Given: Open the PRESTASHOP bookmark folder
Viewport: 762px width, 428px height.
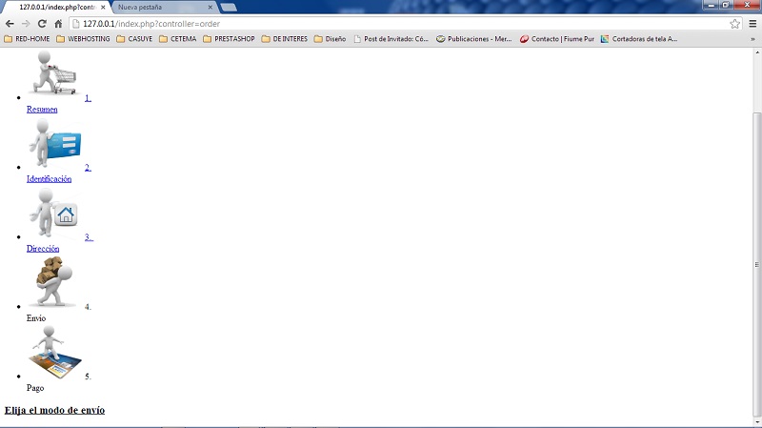Looking at the screenshot, I should pyautogui.click(x=229, y=39).
